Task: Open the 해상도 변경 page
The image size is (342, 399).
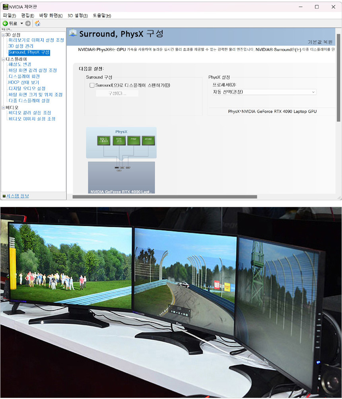Action: [x=20, y=65]
